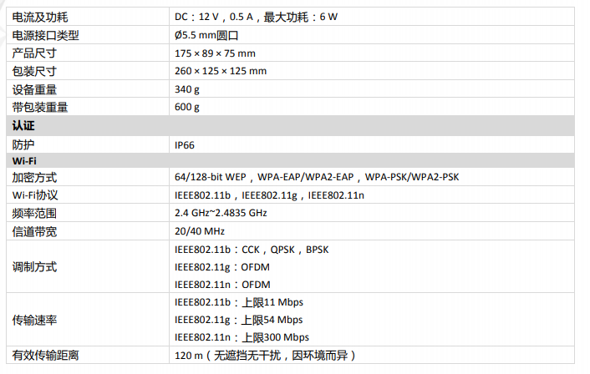Image resolution: width=590 pixels, height=374 pixels.
Task: Click the 调制方式 row label
Action: [34, 267]
